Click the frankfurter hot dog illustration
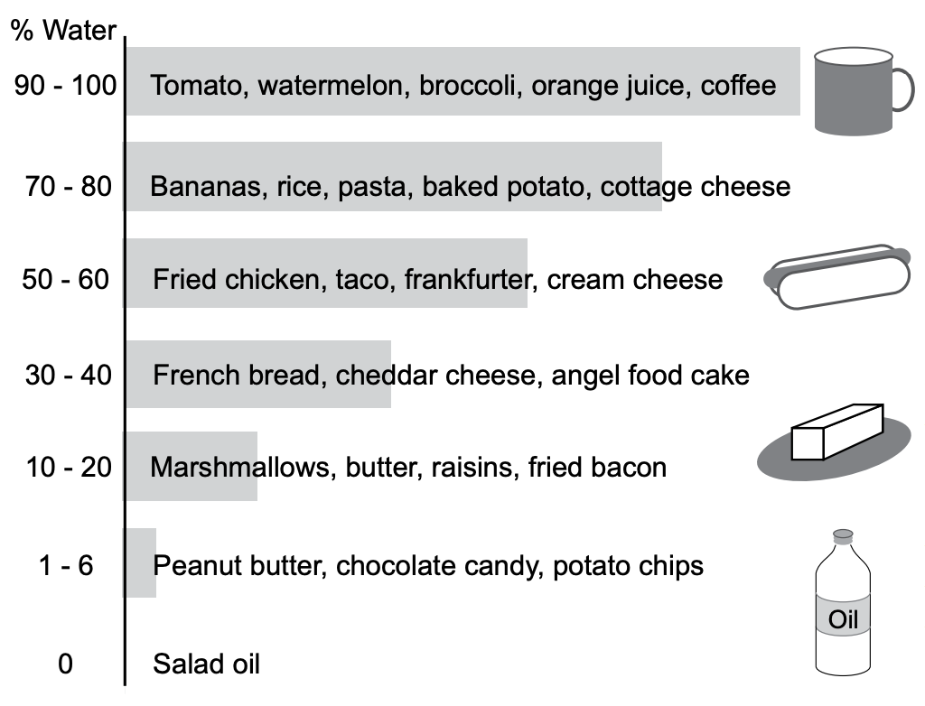This screenshot has width=925, height=706. pos(838,277)
